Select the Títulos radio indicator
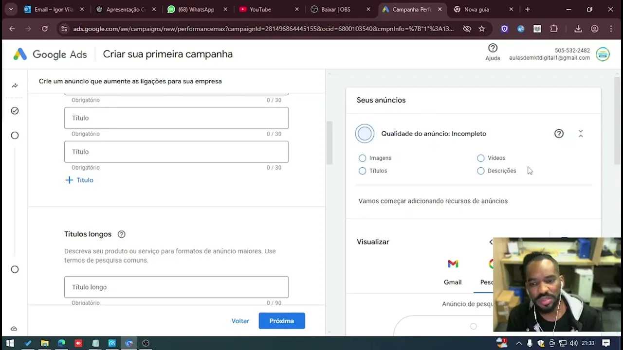This screenshot has width=623, height=350. [x=362, y=171]
